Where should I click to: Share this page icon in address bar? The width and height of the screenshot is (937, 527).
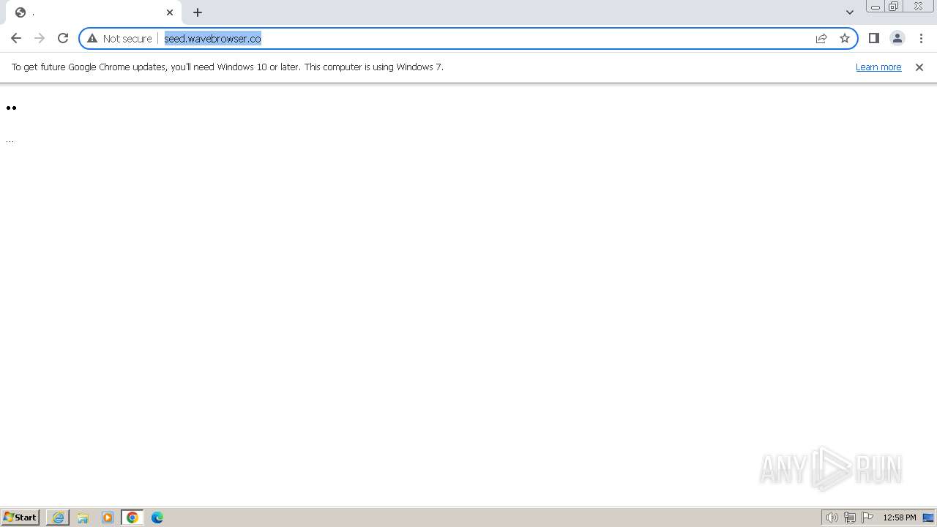pos(821,38)
